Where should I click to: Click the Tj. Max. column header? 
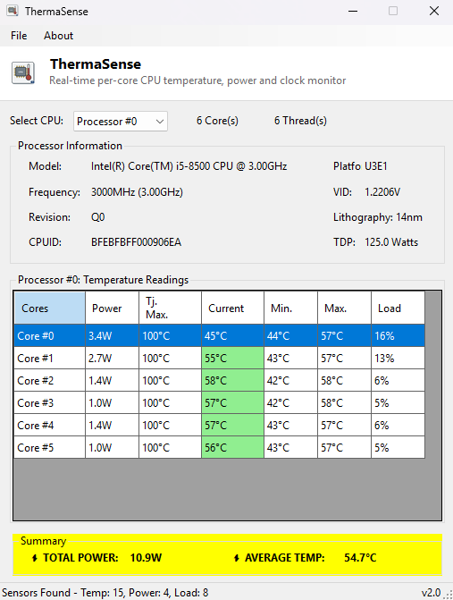pyautogui.click(x=170, y=308)
